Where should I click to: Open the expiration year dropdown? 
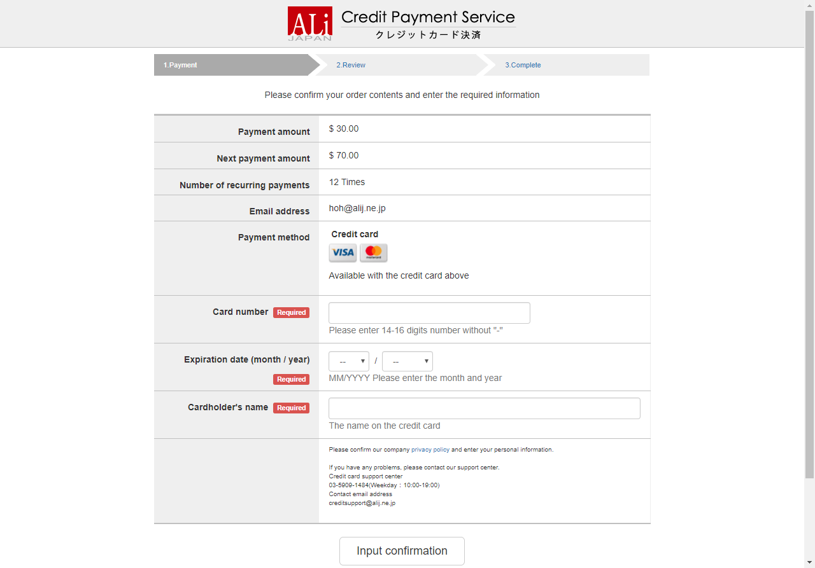pos(407,361)
